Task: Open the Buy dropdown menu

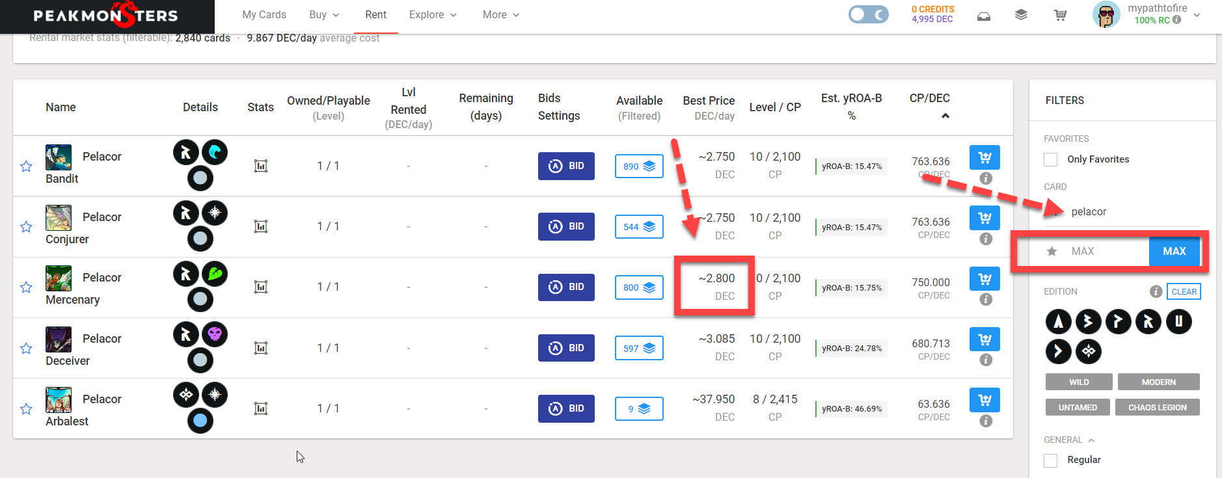Action: 324,15
